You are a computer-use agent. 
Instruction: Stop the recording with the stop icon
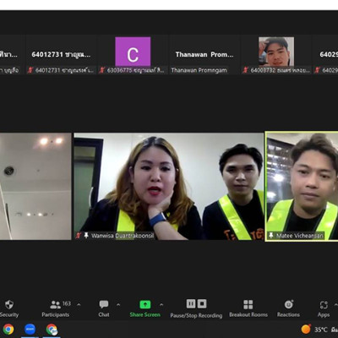pyautogui.click(x=202, y=303)
